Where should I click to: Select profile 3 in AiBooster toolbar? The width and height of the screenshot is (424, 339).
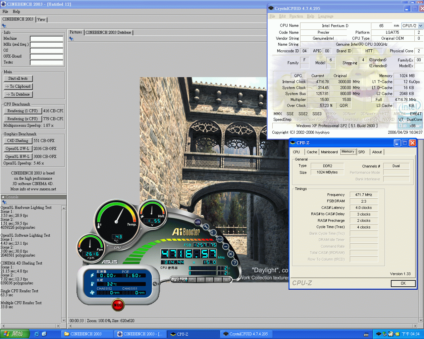point(218,280)
